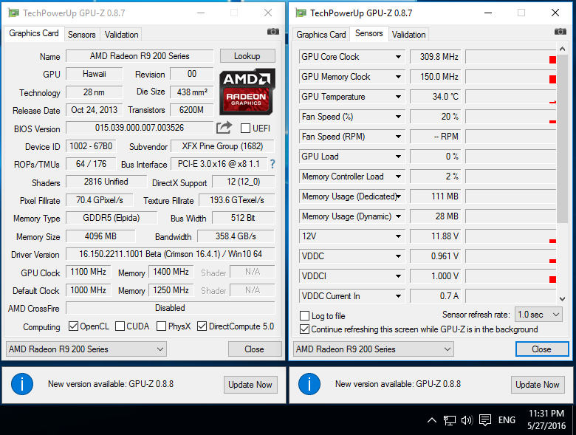Image resolution: width=576 pixels, height=435 pixels.
Task: Toggle the PhysX checkbox
Action: pyautogui.click(x=161, y=326)
